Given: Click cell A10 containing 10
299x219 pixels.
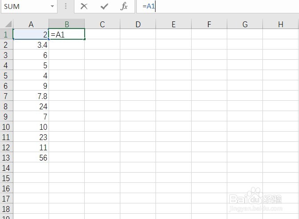Looking at the screenshot, I should pos(31,127).
